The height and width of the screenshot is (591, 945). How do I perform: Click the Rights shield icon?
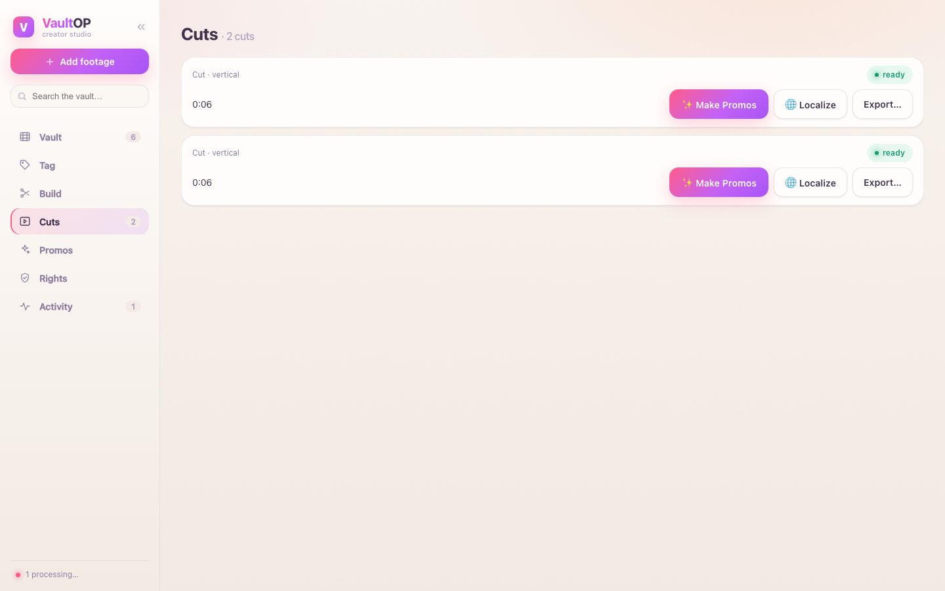25,278
